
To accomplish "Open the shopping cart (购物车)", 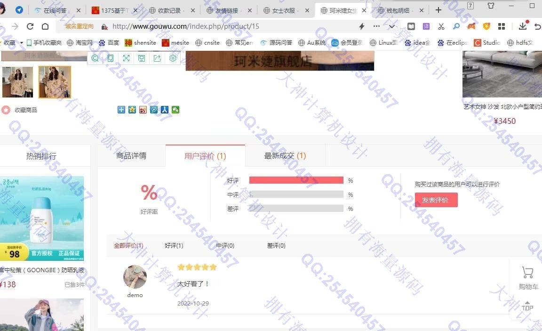I will pos(527,277).
